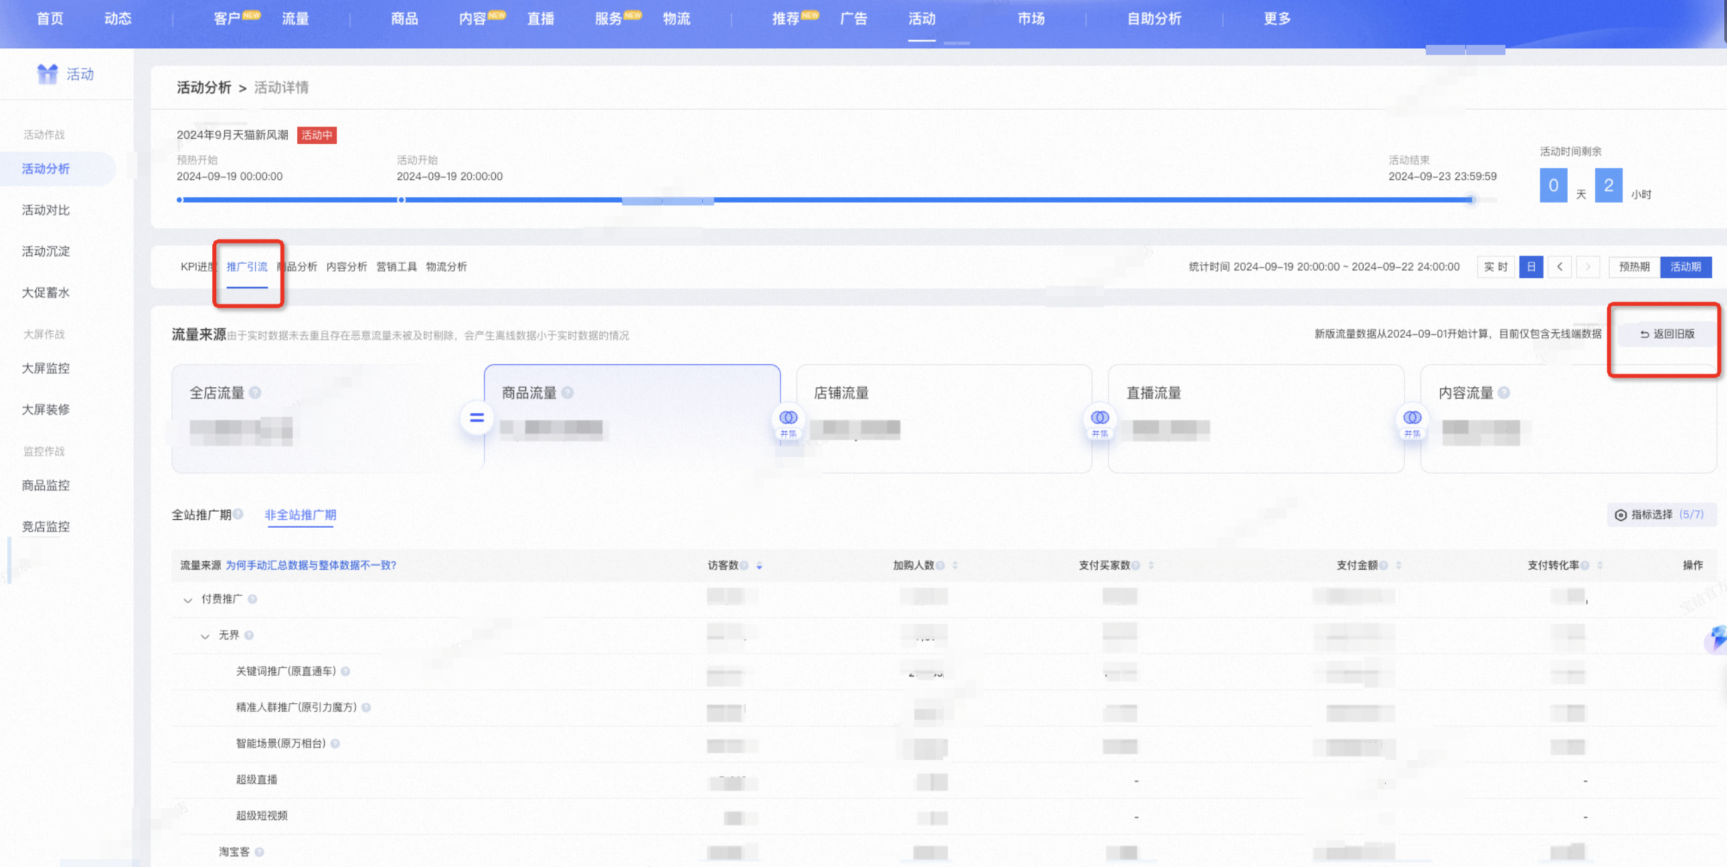This screenshot has height=867, width=1727.
Task: Go to previous day with left arrow
Action: point(1560,267)
